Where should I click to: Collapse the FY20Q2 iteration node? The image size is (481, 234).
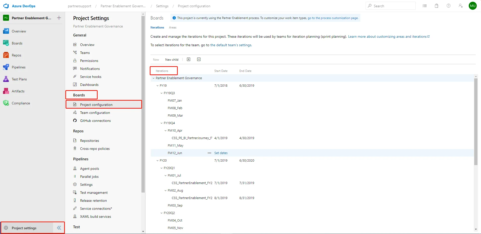click(x=162, y=213)
